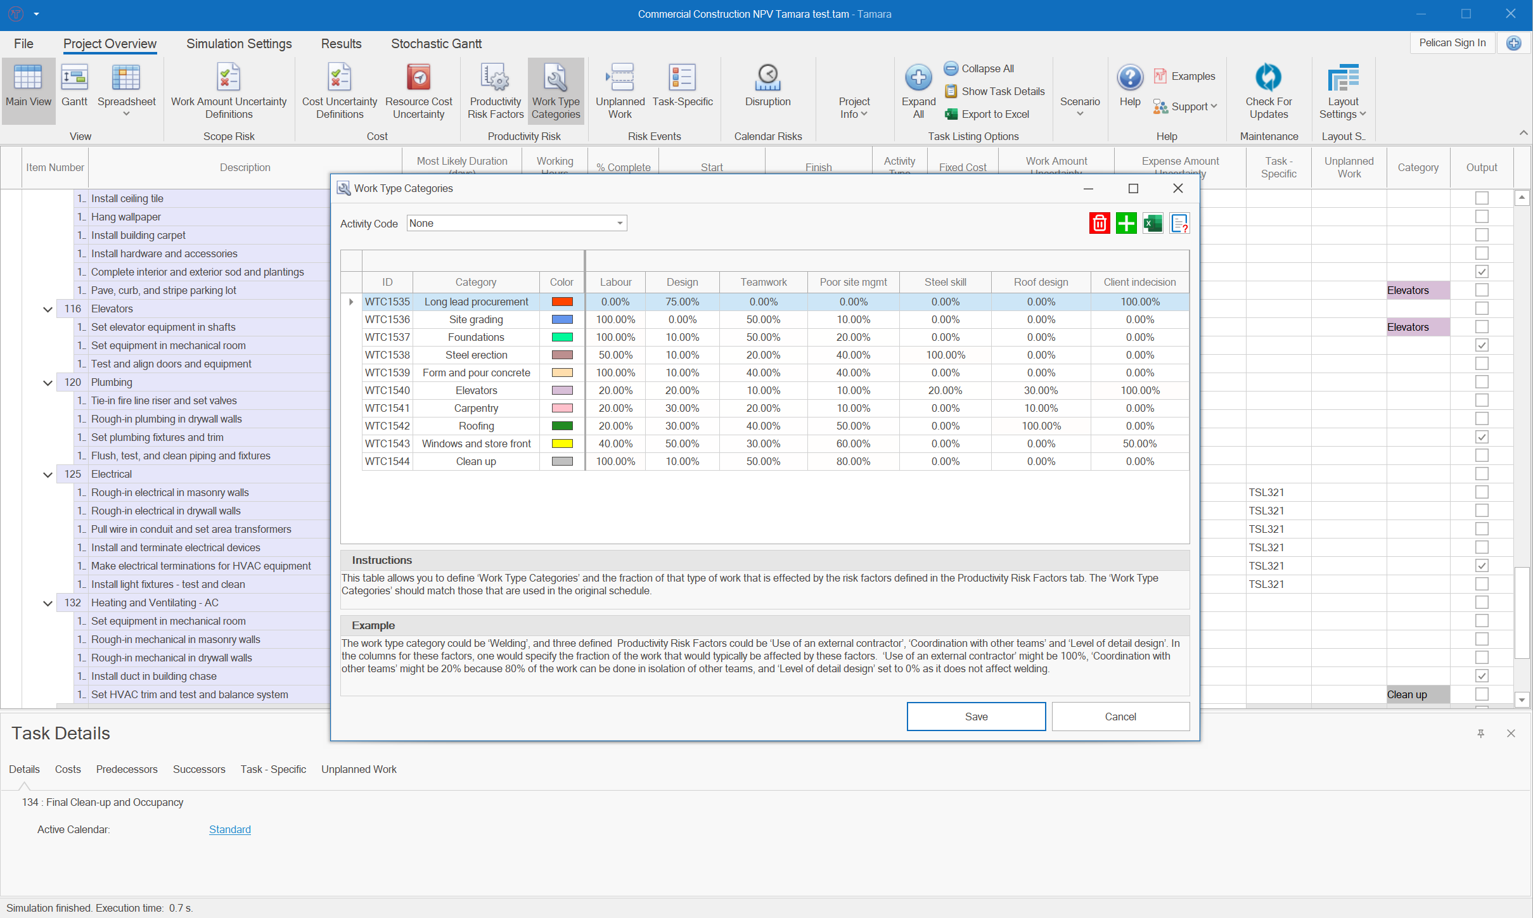This screenshot has height=918, width=1533.
Task: Open the Productivity Risk Factors tool
Action: point(495,91)
